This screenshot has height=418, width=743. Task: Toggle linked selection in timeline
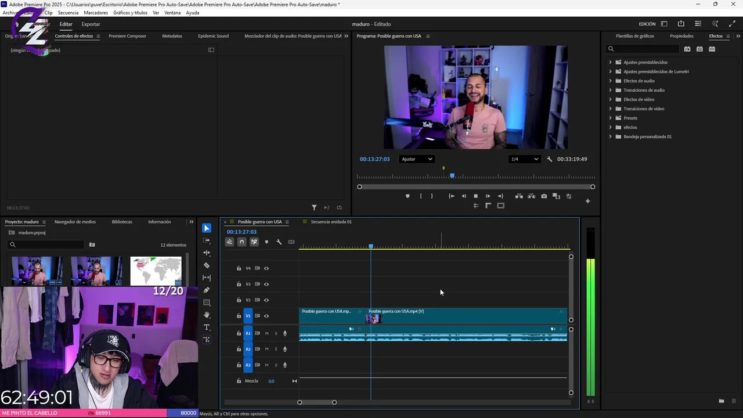click(x=254, y=242)
